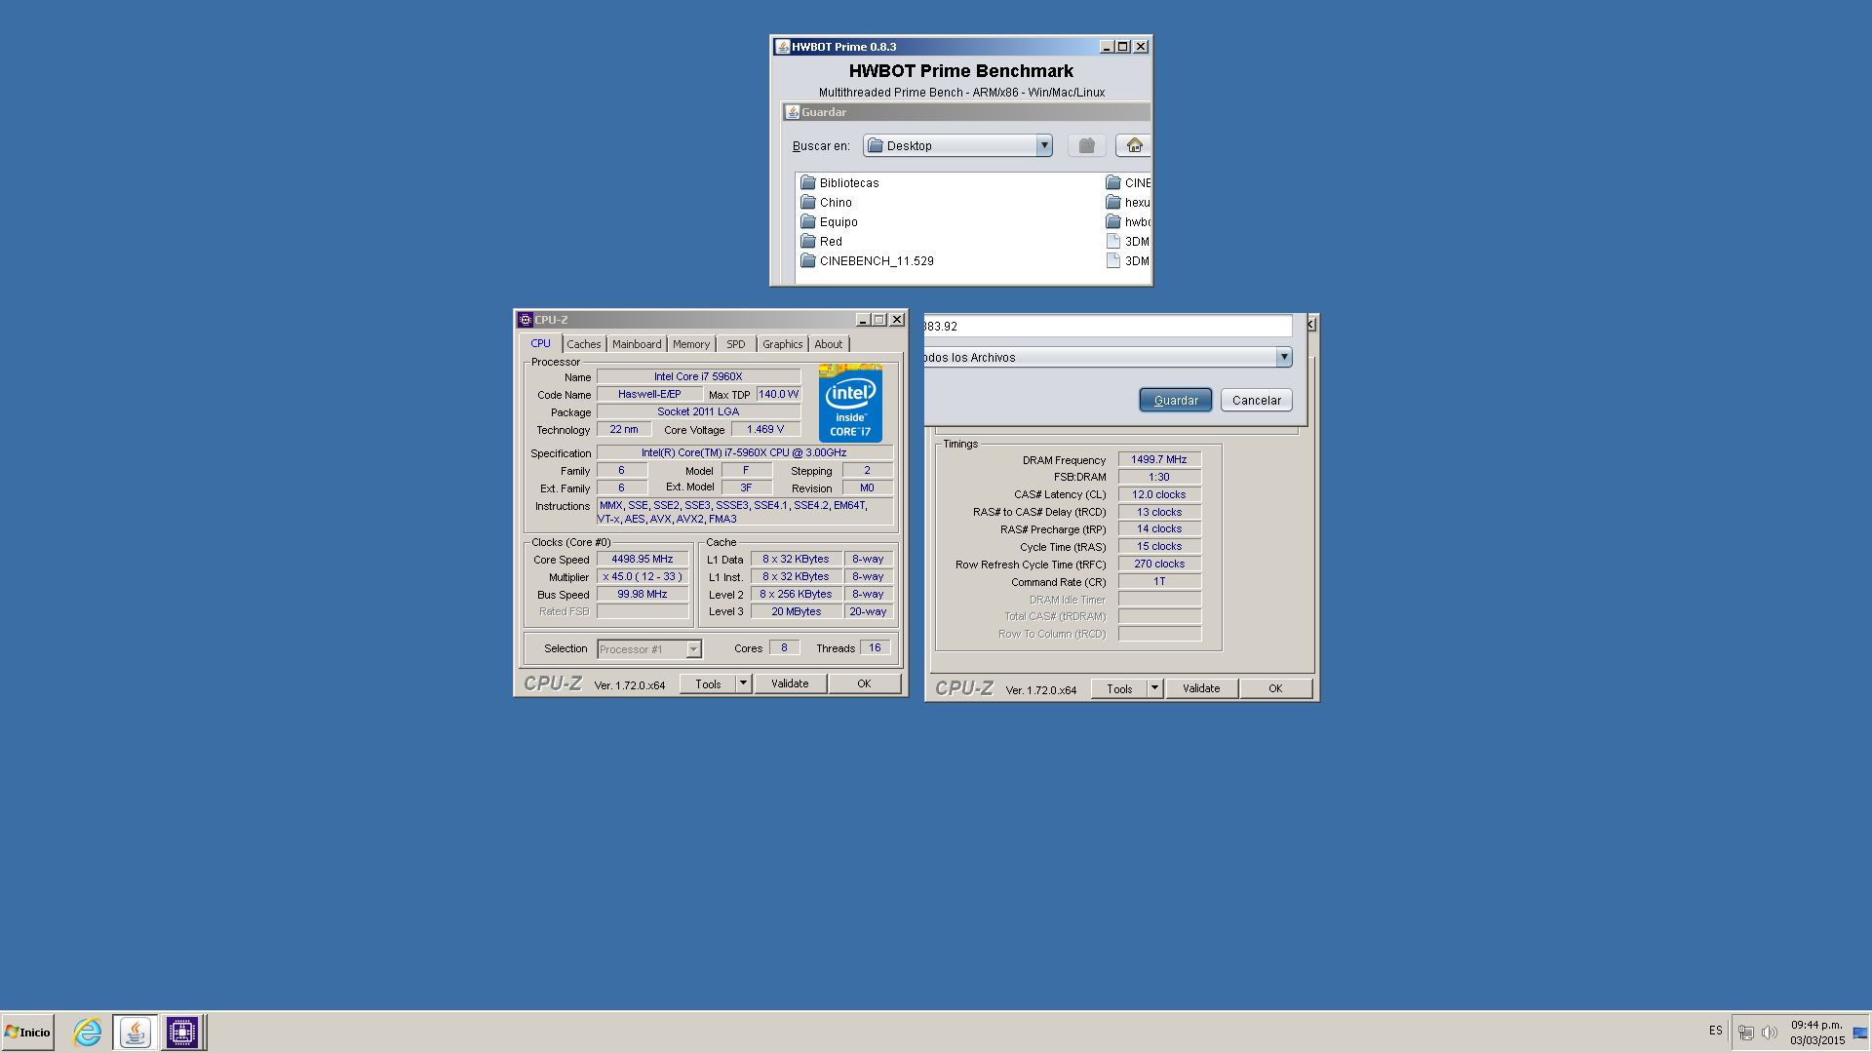The image size is (1872, 1053).
Task: Expand the Todos los Archivos file type dropdown
Action: [x=1284, y=357]
